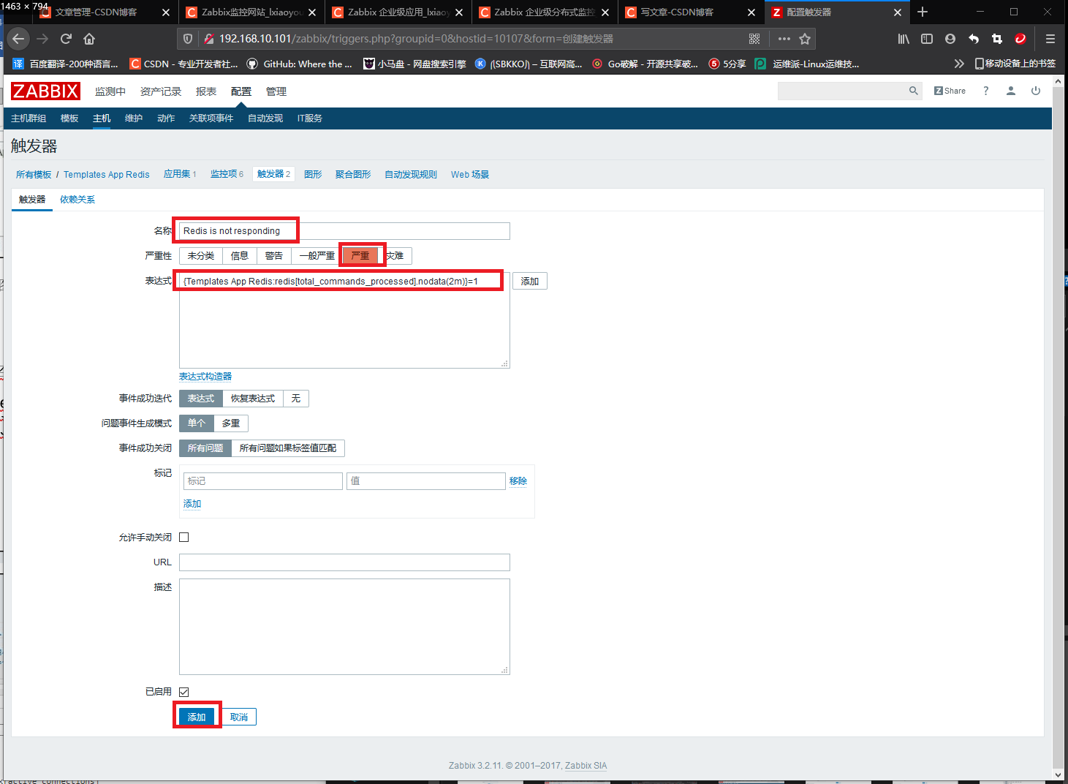Screen dimensions: 1068x784
Task: Open the Firefox library icon
Action: tap(904, 39)
